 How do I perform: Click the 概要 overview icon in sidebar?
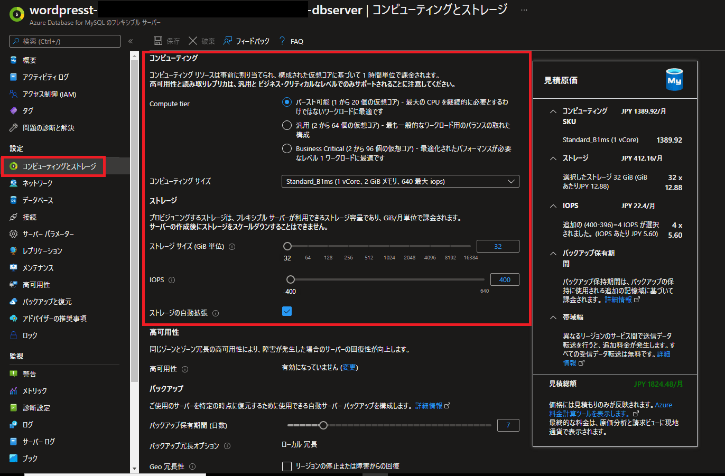click(x=14, y=60)
